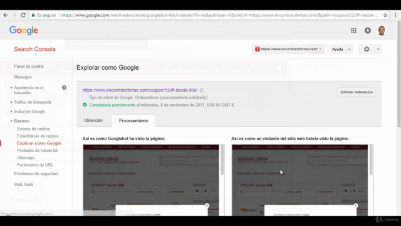Click info icon beside Apariencia en el buscador
401x226 pixels.
[64, 88]
